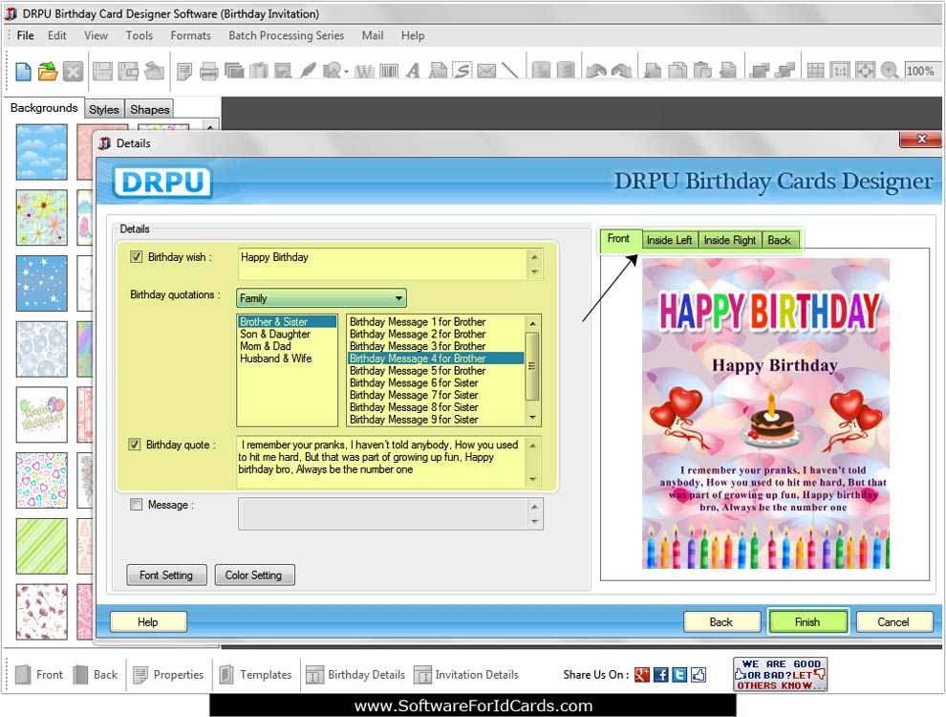Open the Birthday quotations Family dropdown
This screenshot has height=717, width=946.
(321, 298)
